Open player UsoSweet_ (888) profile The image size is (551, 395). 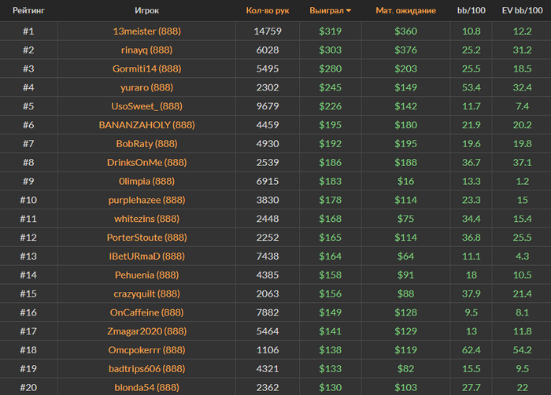click(x=147, y=106)
